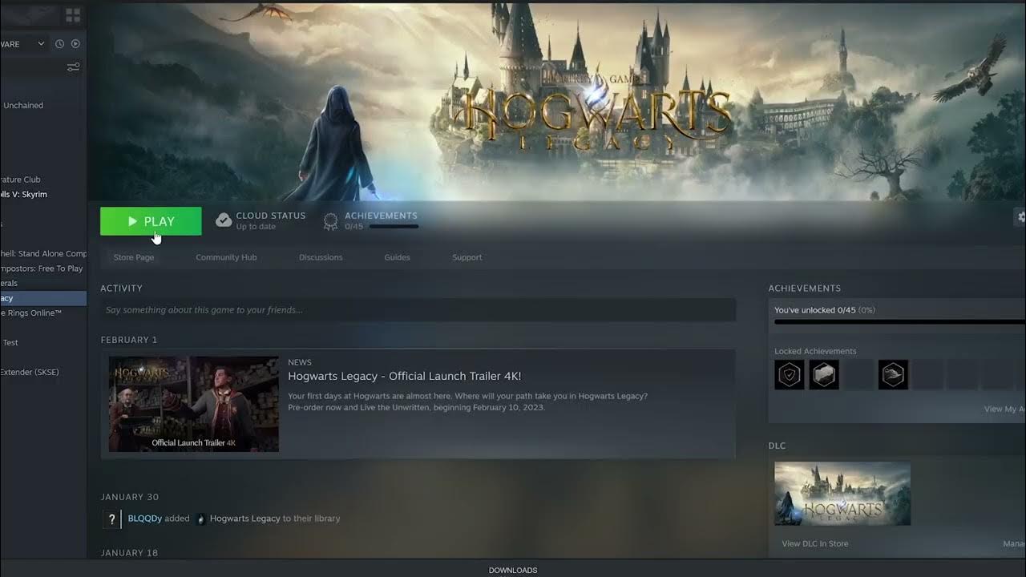1026x577 pixels.
Task: Click the Achievements ribbon icon
Action: (x=330, y=221)
